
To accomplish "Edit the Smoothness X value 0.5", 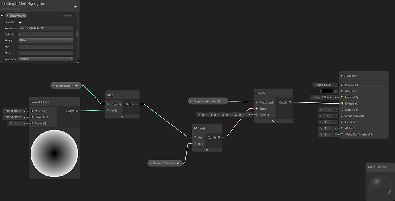I will pyautogui.click(x=327, y=116).
